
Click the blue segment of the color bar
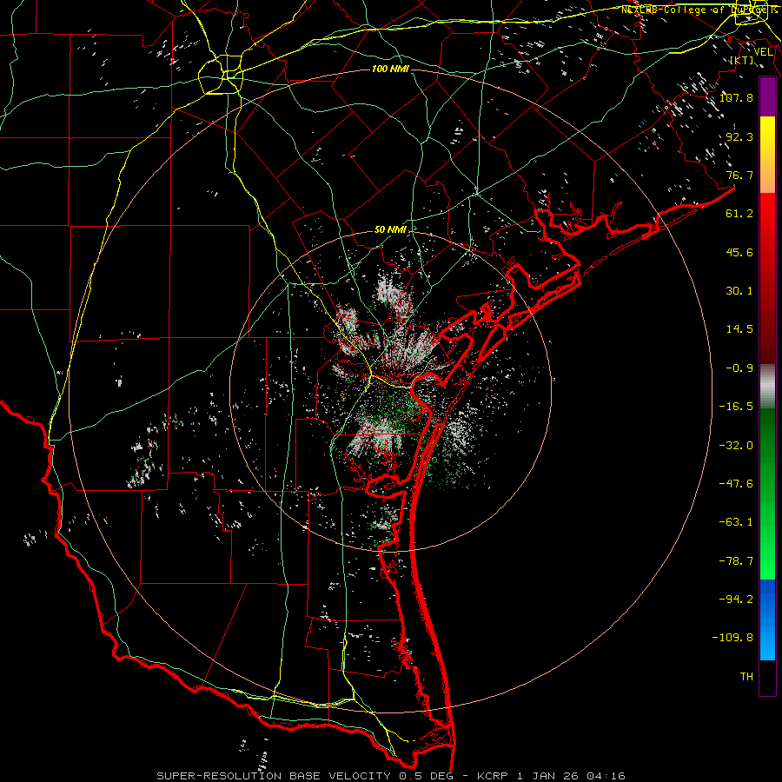767,620
